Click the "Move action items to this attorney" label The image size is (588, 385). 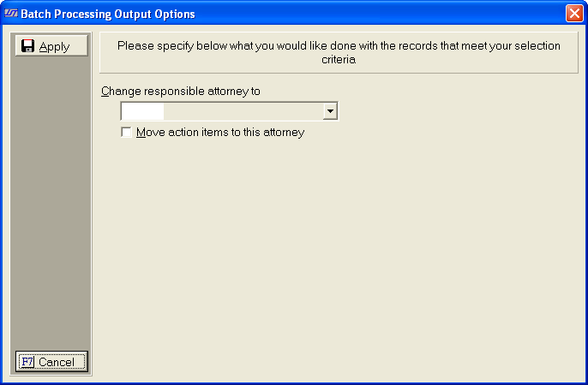tap(220, 133)
